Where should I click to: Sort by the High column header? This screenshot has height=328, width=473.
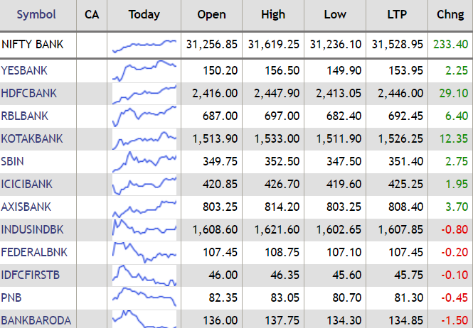point(273,14)
